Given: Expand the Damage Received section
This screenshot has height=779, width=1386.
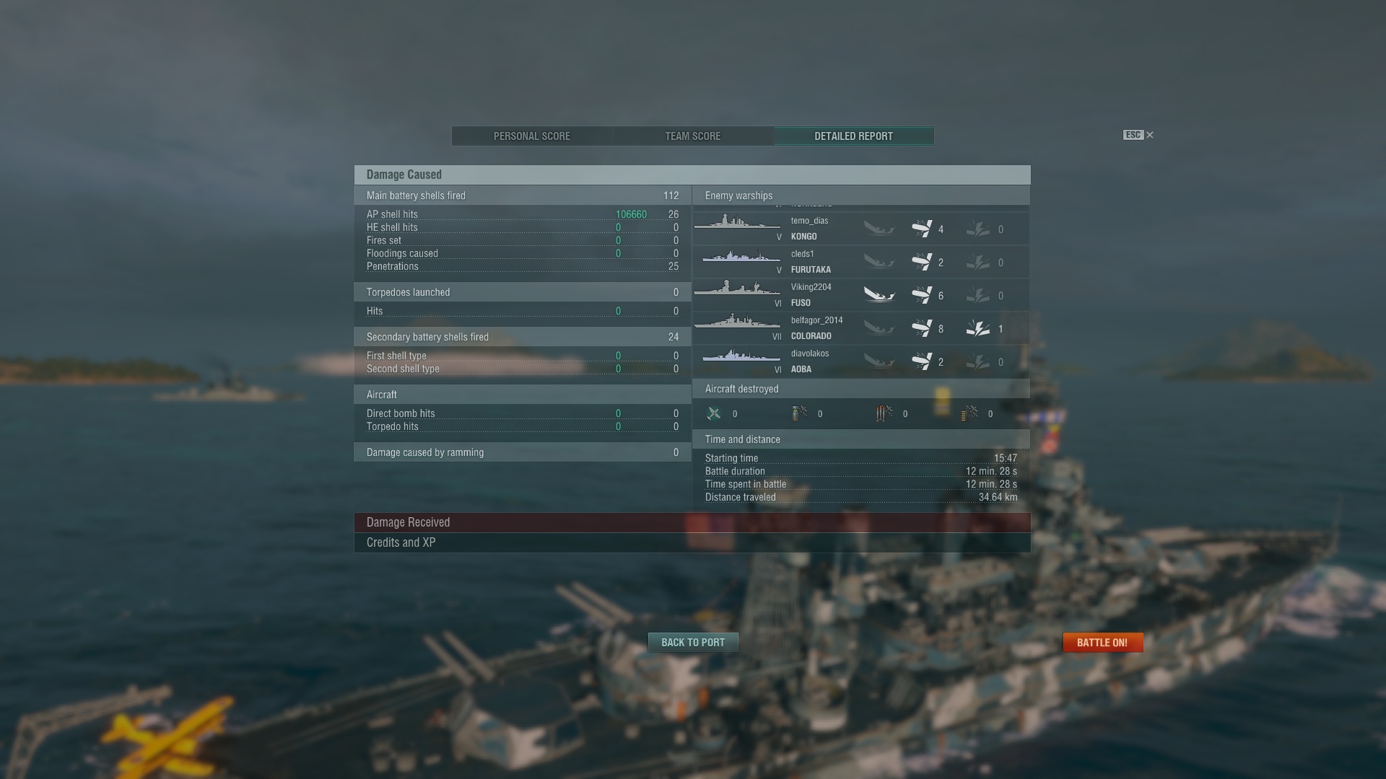Looking at the screenshot, I should (x=692, y=522).
